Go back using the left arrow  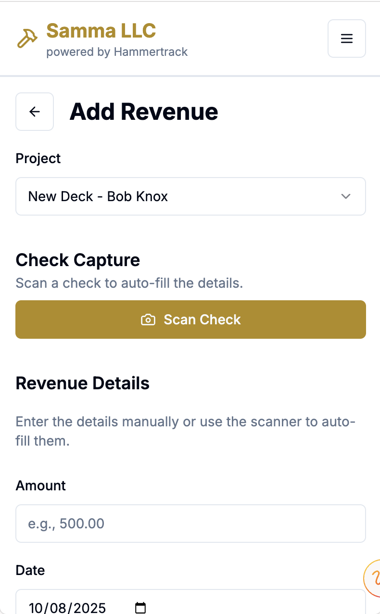click(x=35, y=112)
